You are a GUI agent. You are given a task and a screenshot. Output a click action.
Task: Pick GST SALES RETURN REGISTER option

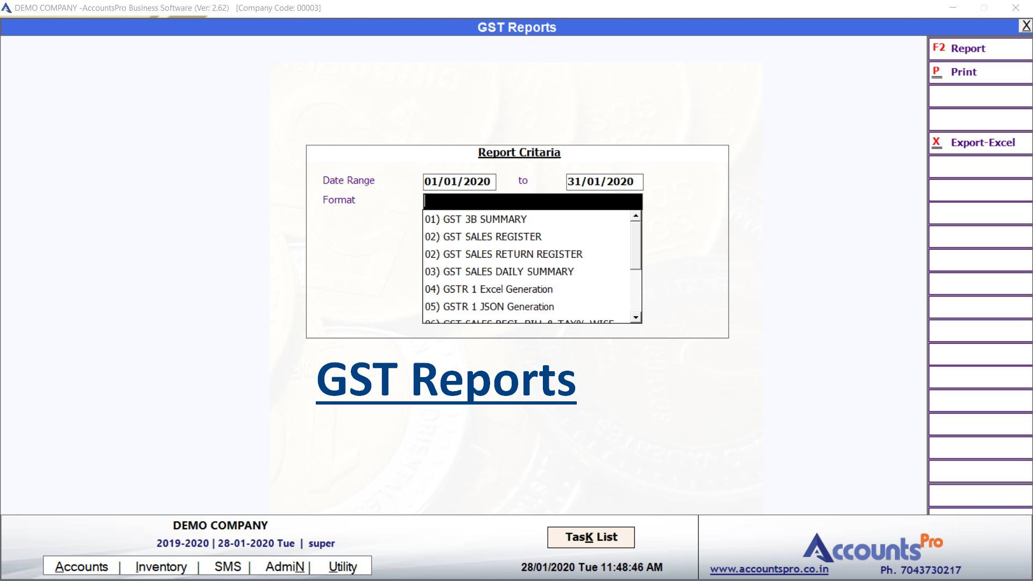504,254
